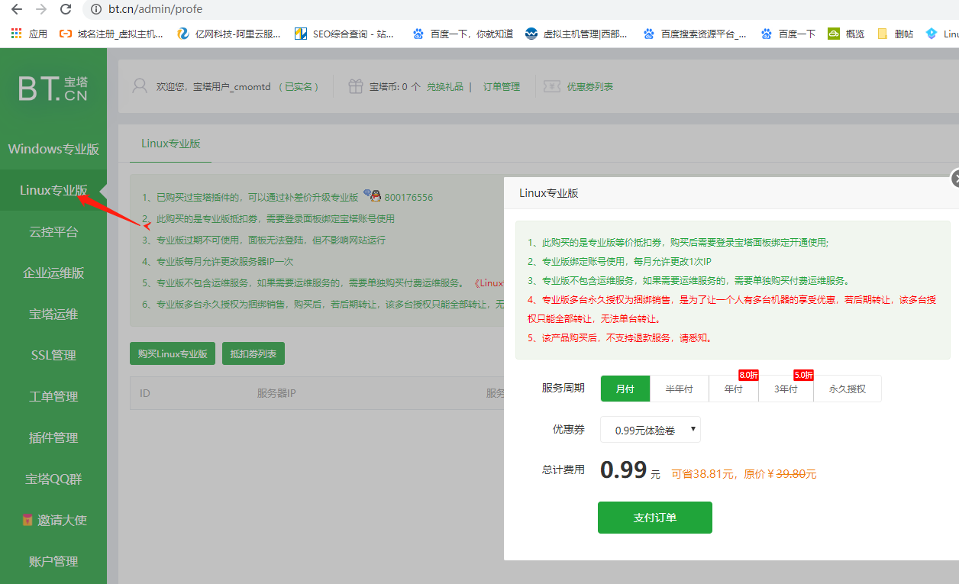Click the BT.CN 宝塔 logo

click(x=53, y=88)
